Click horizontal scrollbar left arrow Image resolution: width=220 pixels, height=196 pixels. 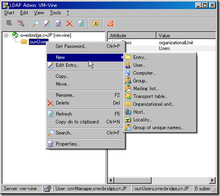111,180
